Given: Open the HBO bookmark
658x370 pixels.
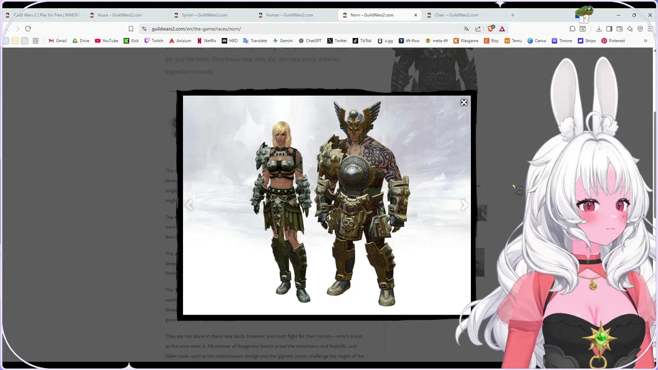Looking at the screenshot, I should [x=230, y=41].
